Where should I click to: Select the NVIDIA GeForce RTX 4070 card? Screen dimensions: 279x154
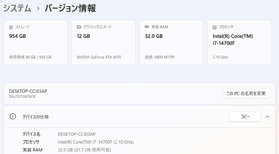(x=103, y=42)
